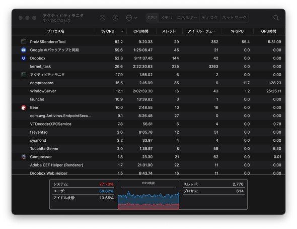The image size is (297, 229).
Task: Switch to the ネットワーク tab
Action: [234, 18]
